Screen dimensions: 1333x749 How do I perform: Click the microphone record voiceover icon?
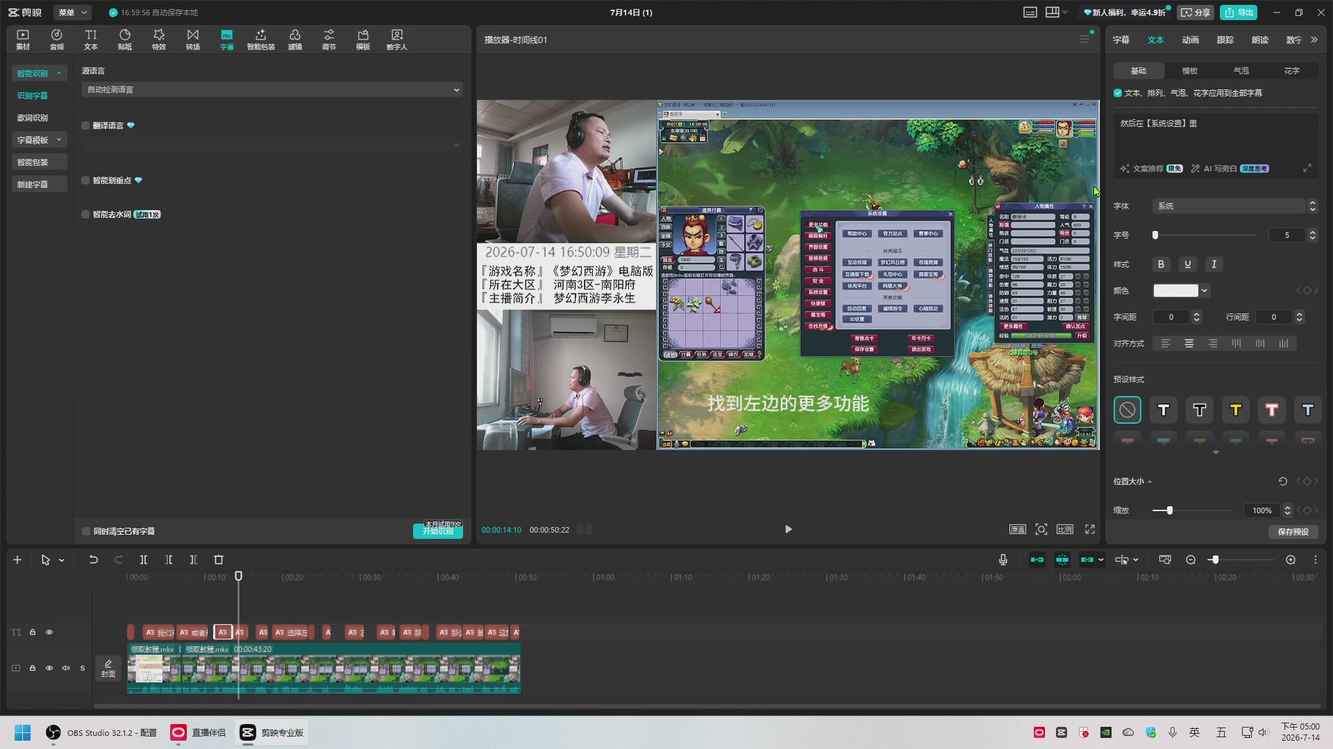pyautogui.click(x=1003, y=560)
